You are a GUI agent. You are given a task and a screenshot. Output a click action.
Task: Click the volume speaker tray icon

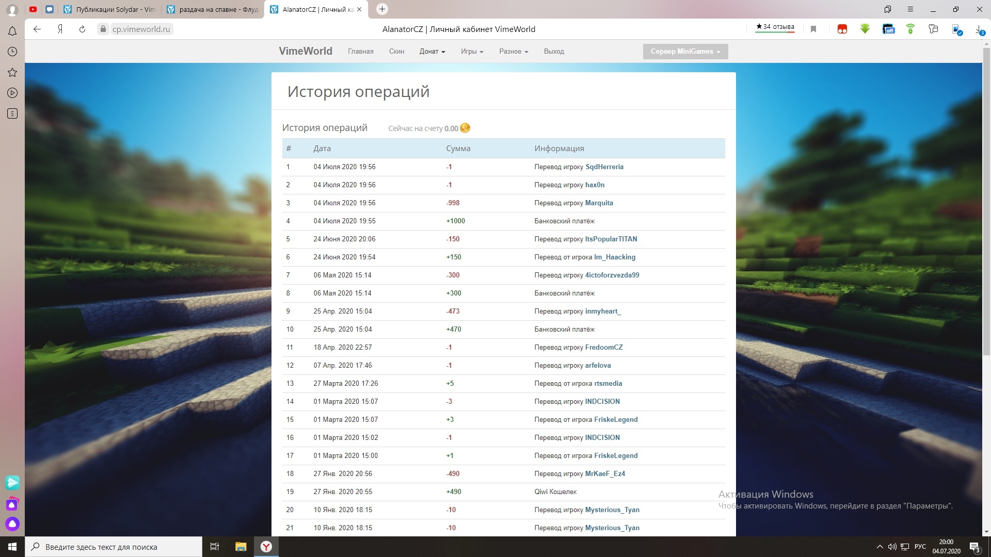(892, 547)
